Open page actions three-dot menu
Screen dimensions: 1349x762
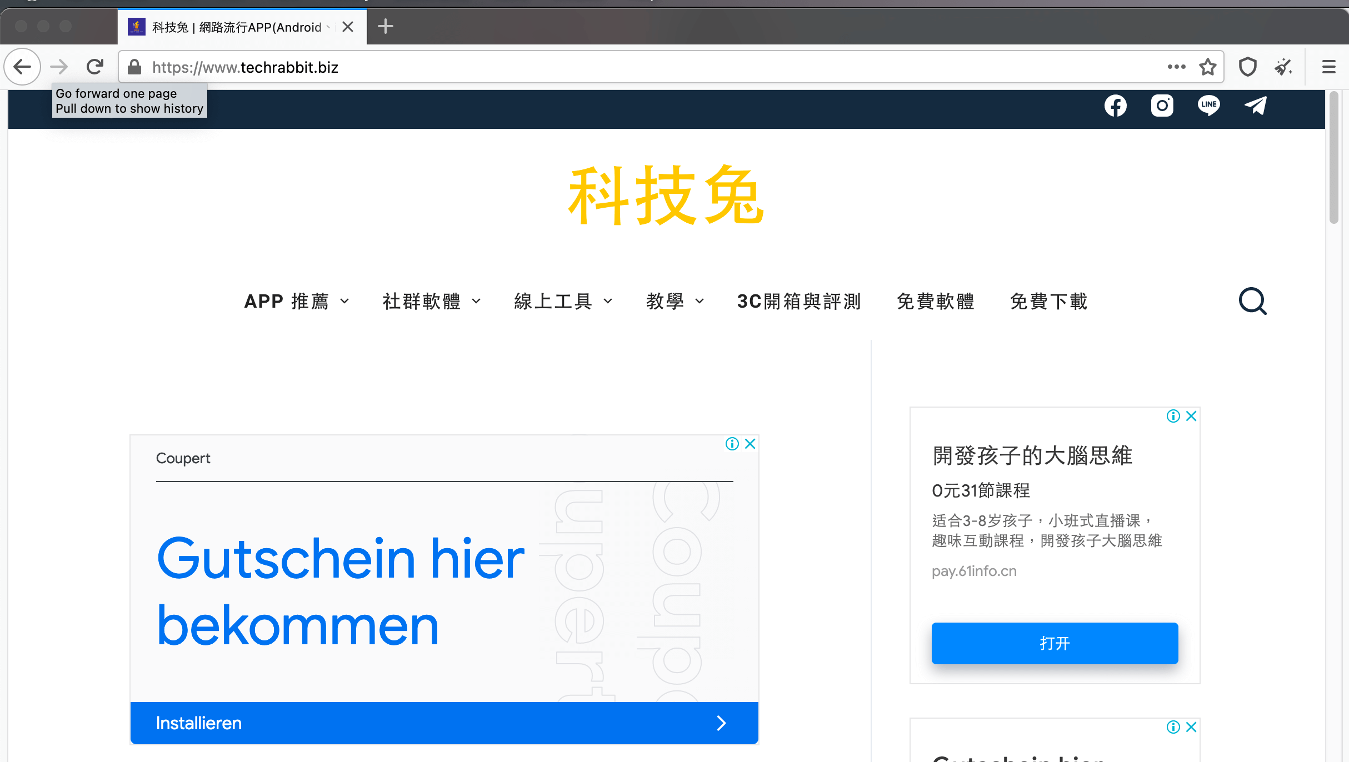1176,67
